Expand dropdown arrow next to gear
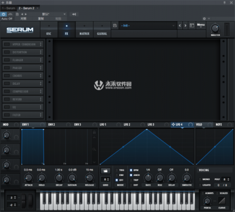This screenshot has height=212, width=235. (x=209, y=19)
